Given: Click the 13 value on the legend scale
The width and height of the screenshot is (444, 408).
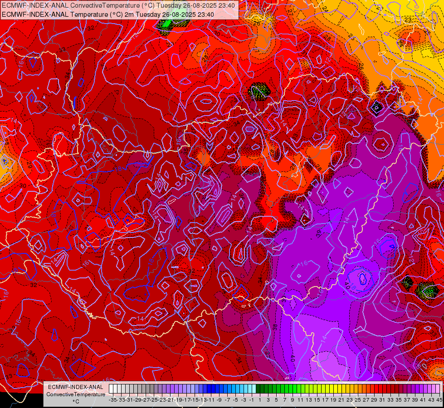Looking at the screenshot, I should [309, 400].
